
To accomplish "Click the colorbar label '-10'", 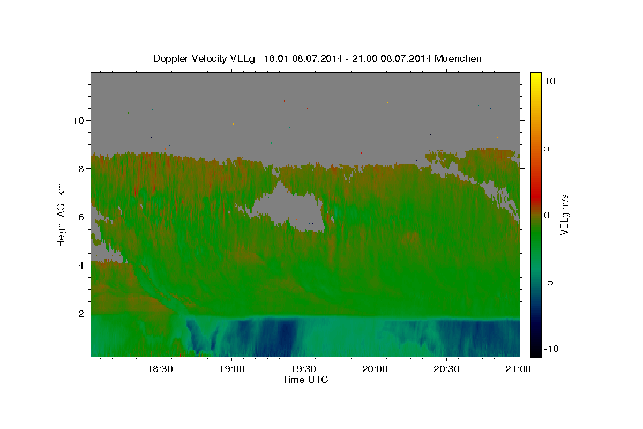I will (x=551, y=349).
